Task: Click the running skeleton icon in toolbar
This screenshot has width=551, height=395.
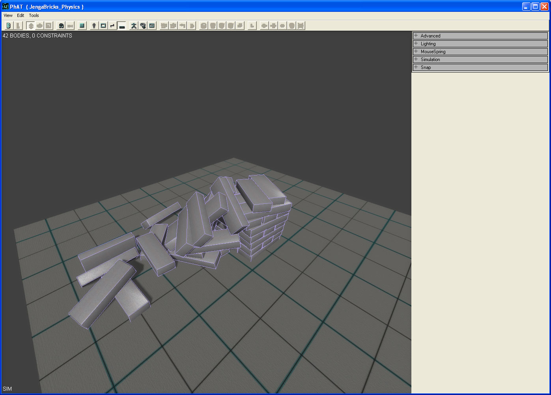Action: pyautogui.click(x=134, y=26)
